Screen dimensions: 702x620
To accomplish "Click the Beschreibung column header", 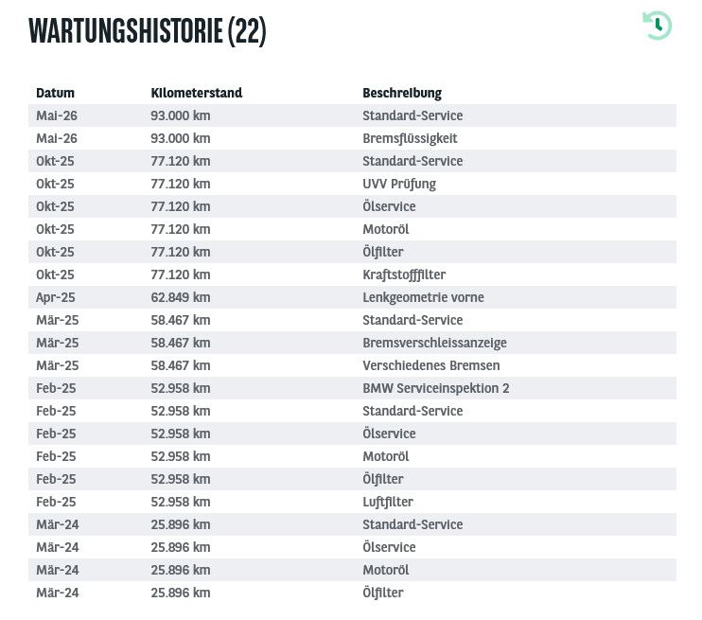I will [401, 93].
